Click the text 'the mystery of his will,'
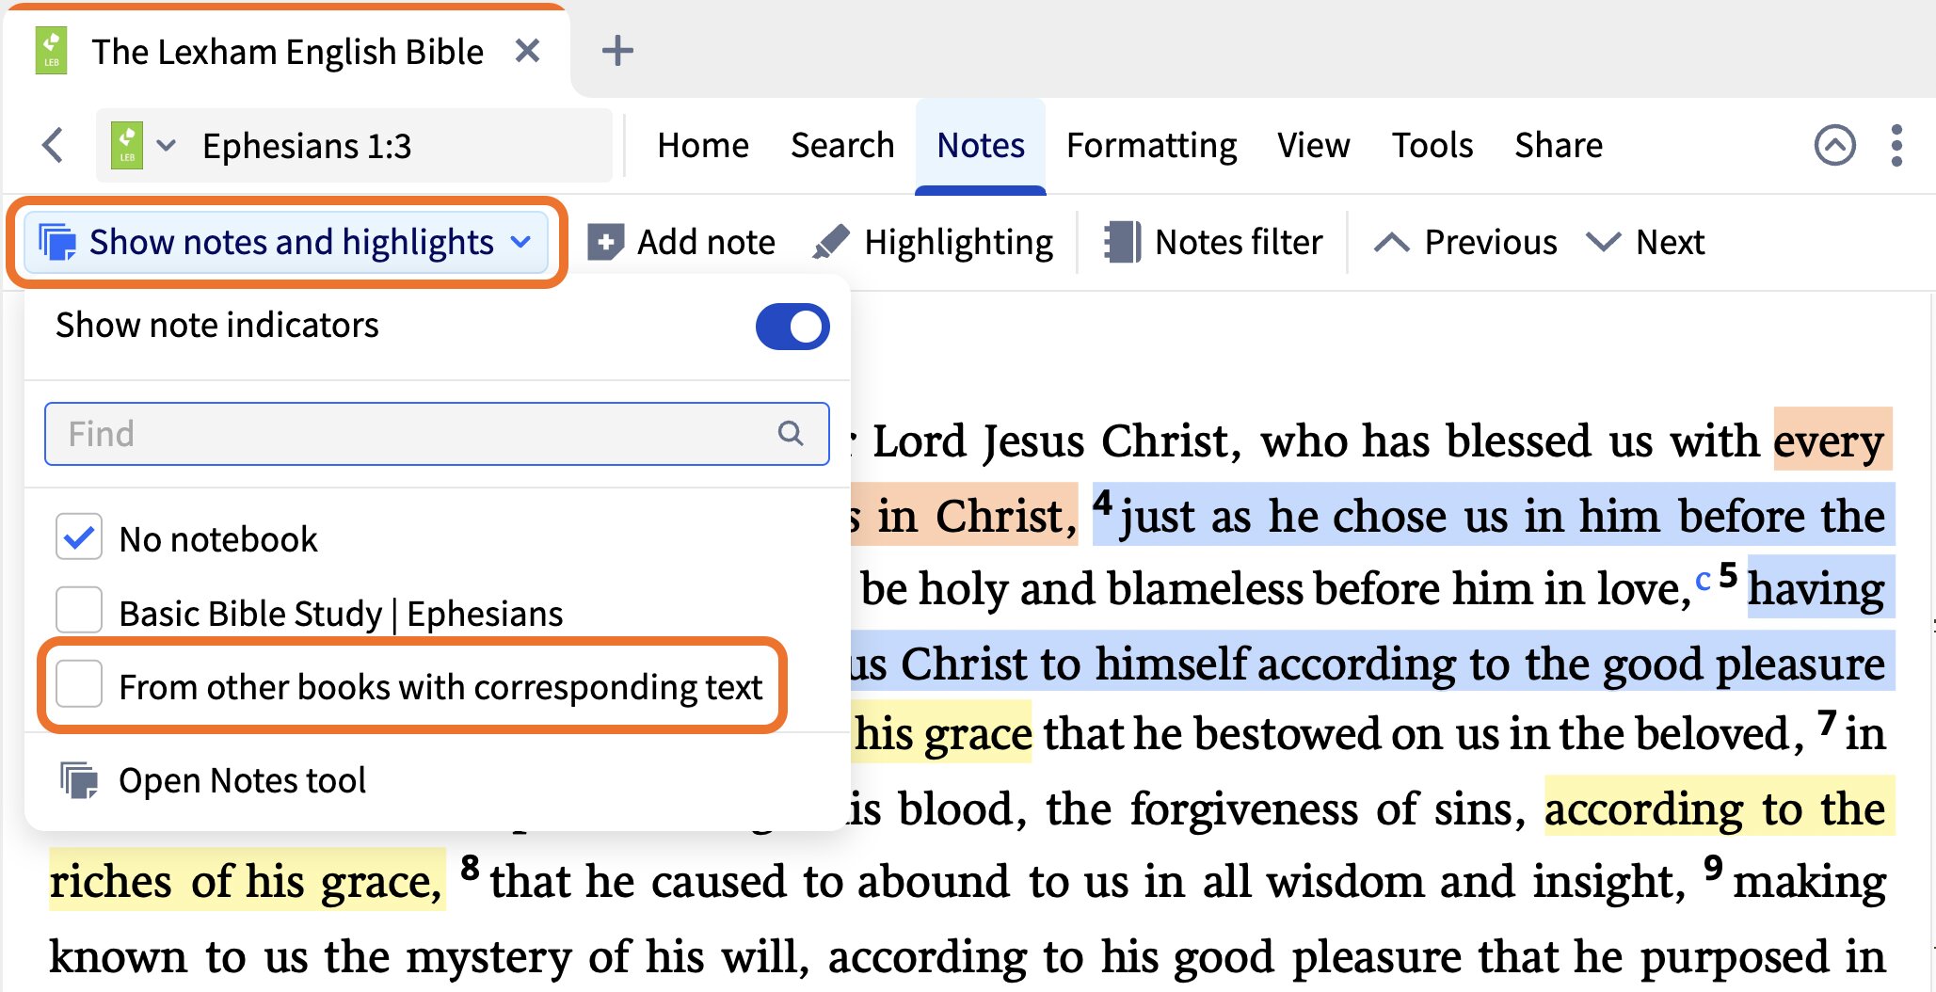Viewport: 1936px width, 992px height. (x=567, y=956)
